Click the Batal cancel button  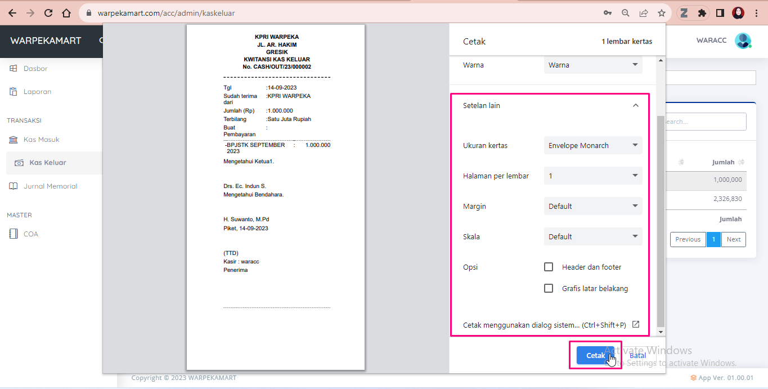tap(637, 355)
